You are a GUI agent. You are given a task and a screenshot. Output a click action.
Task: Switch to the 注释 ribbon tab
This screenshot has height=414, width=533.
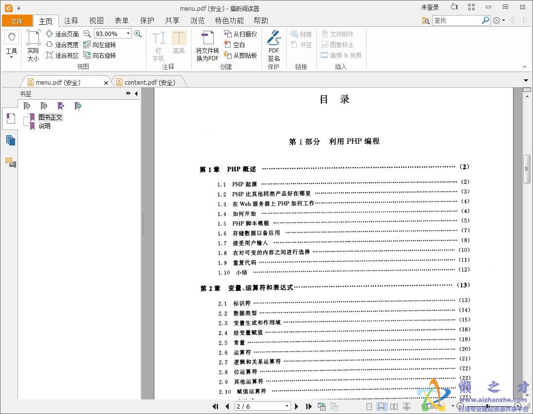71,20
